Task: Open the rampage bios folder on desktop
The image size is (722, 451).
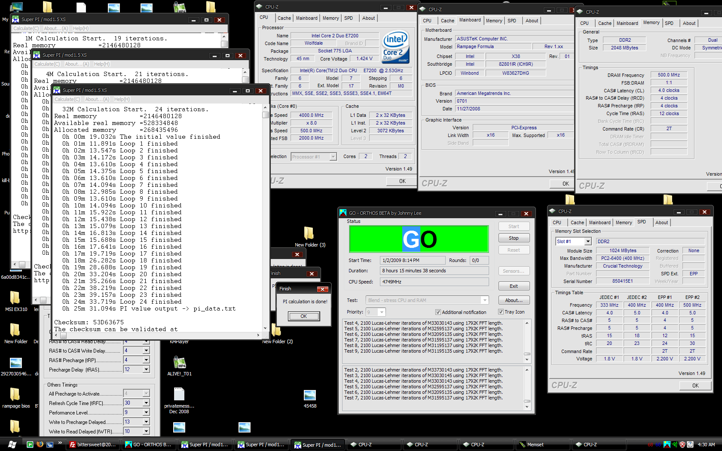Action: (x=15, y=395)
